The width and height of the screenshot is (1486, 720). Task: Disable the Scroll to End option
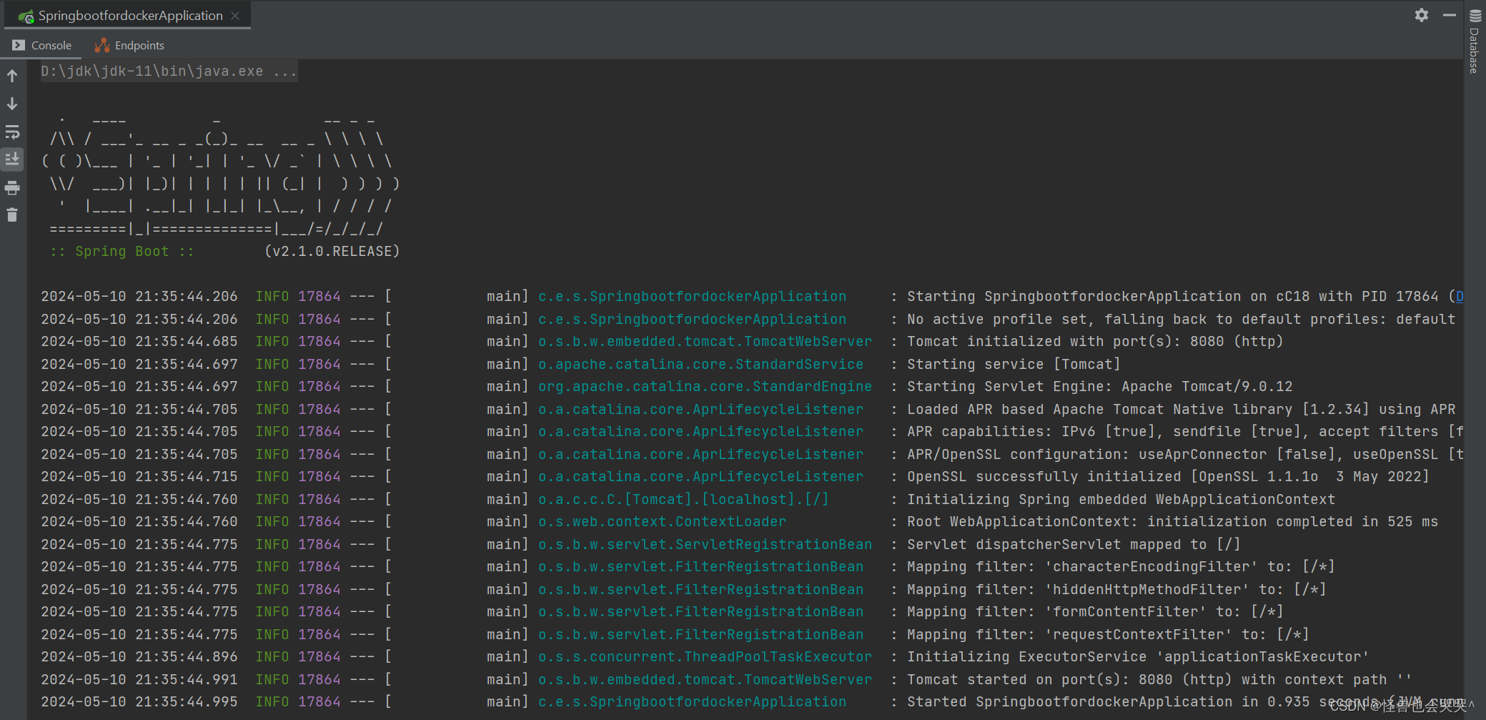tap(12, 159)
